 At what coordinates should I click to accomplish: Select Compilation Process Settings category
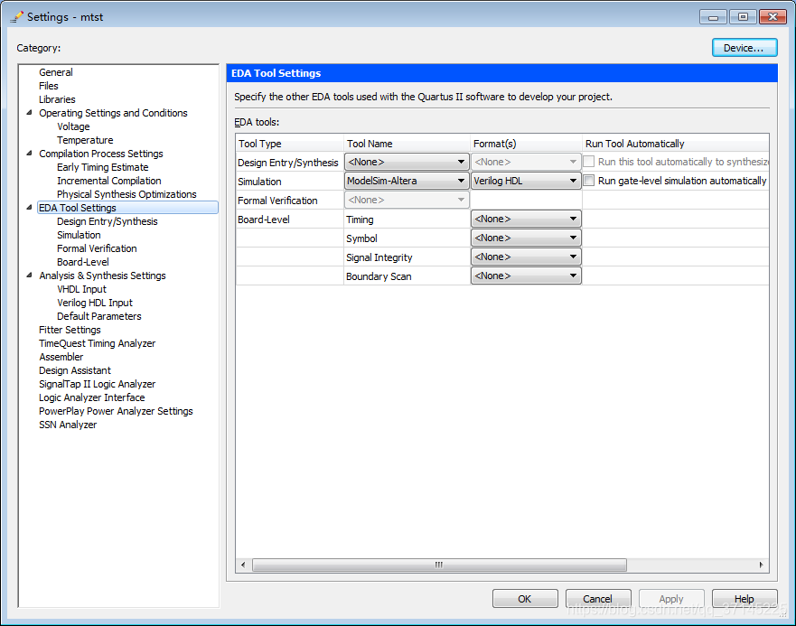point(101,154)
